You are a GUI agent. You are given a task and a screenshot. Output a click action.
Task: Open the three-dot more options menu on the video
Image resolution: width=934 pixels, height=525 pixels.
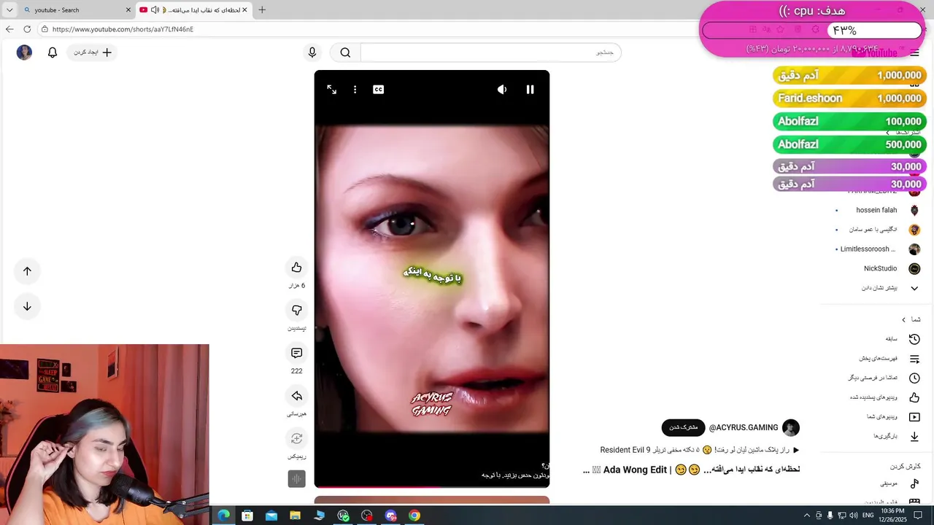click(x=355, y=89)
